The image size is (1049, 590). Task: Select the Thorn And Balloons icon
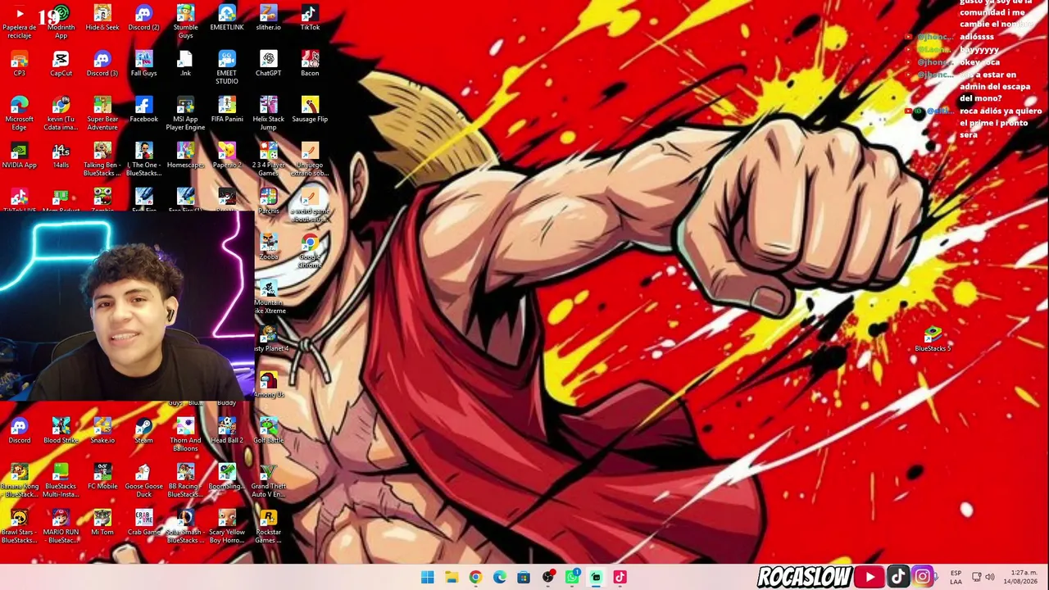[x=185, y=434]
